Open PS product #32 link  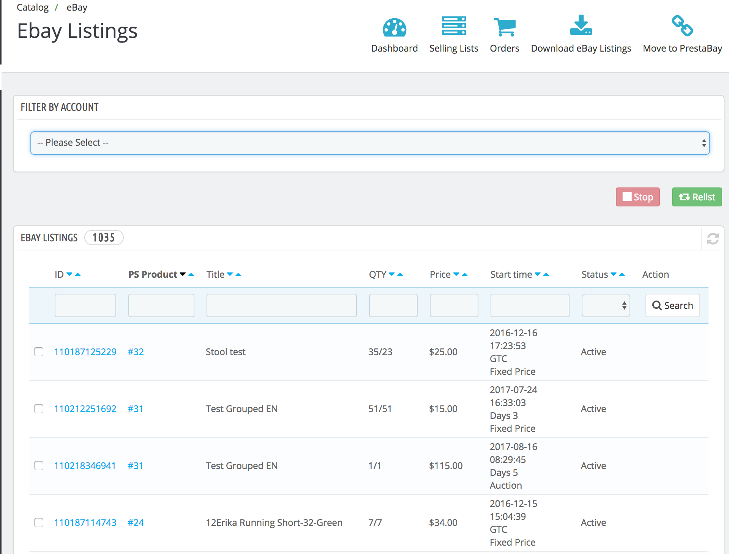(136, 352)
